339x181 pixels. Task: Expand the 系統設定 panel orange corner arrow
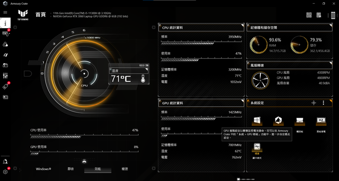pyautogui.click(x=331, y=101)
